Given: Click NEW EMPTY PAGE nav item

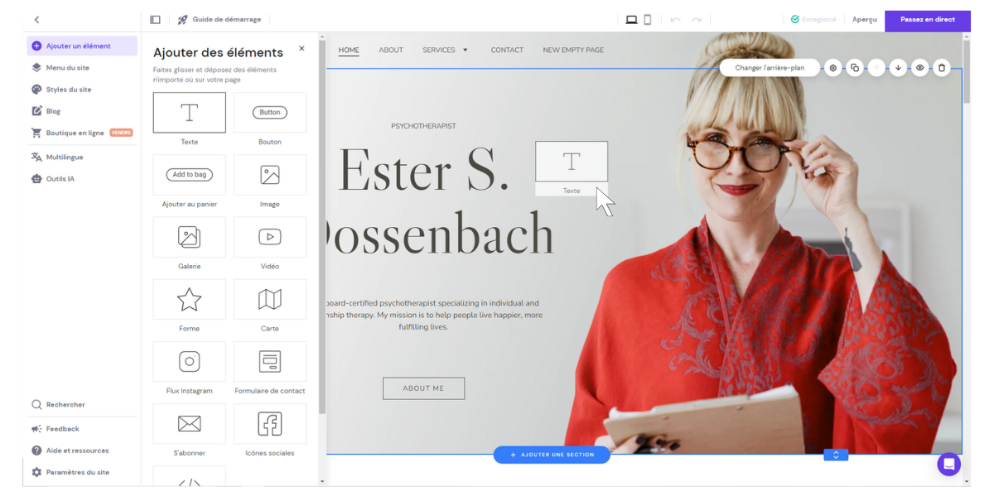Looking at the screenshot, I should [573, 50].
